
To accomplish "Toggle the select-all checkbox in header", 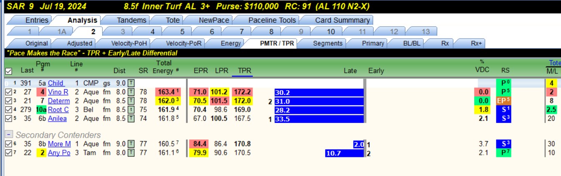I will tap(8, 71).
